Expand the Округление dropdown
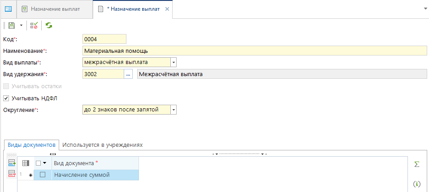Image resolution: width=429 pixels, height=192 pixels. pos(173,110)
